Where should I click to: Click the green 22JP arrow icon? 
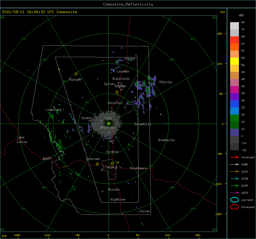pyautogui.click(x=234, y=186)
